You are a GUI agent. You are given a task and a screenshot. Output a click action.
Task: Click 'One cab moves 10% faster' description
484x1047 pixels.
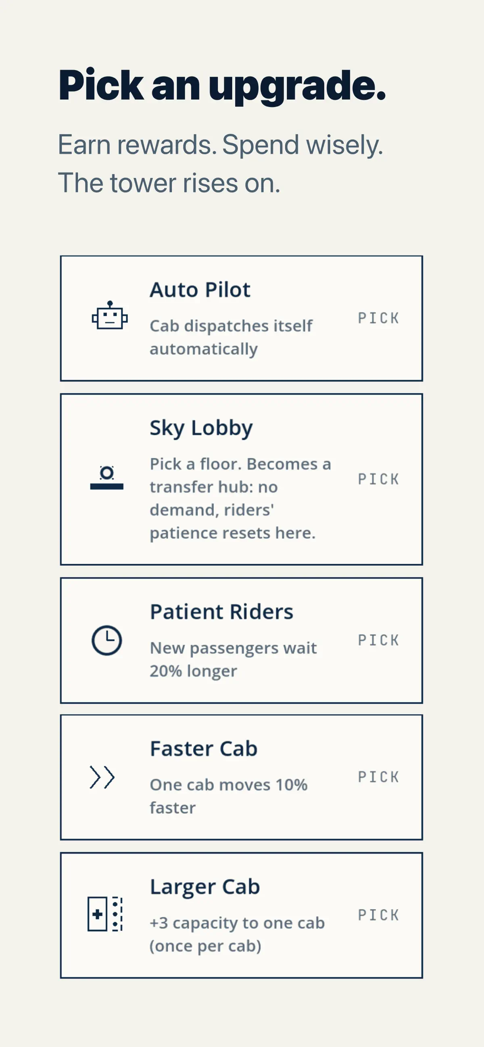tap(228, 796)
